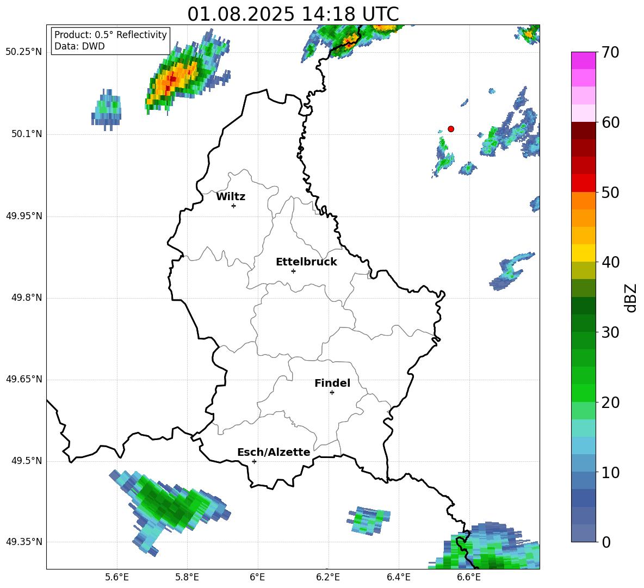Click the 0 tick on the colorbar

click(x=606, y=542)
